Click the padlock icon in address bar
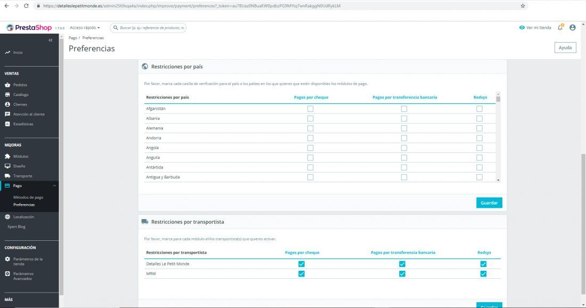Screen dimensions: 586x308 (x=38, y=6)
